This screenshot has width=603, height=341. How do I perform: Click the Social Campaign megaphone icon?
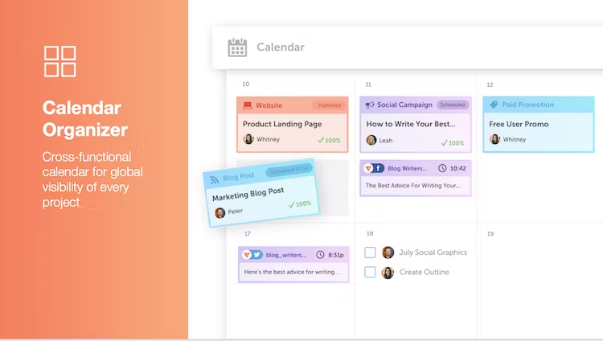click(x=370, y=105)
